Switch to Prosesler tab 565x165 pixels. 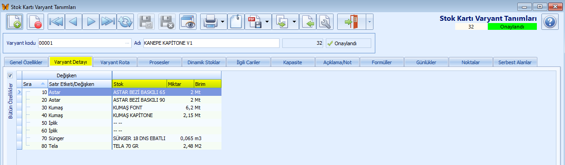coord(159,62)
